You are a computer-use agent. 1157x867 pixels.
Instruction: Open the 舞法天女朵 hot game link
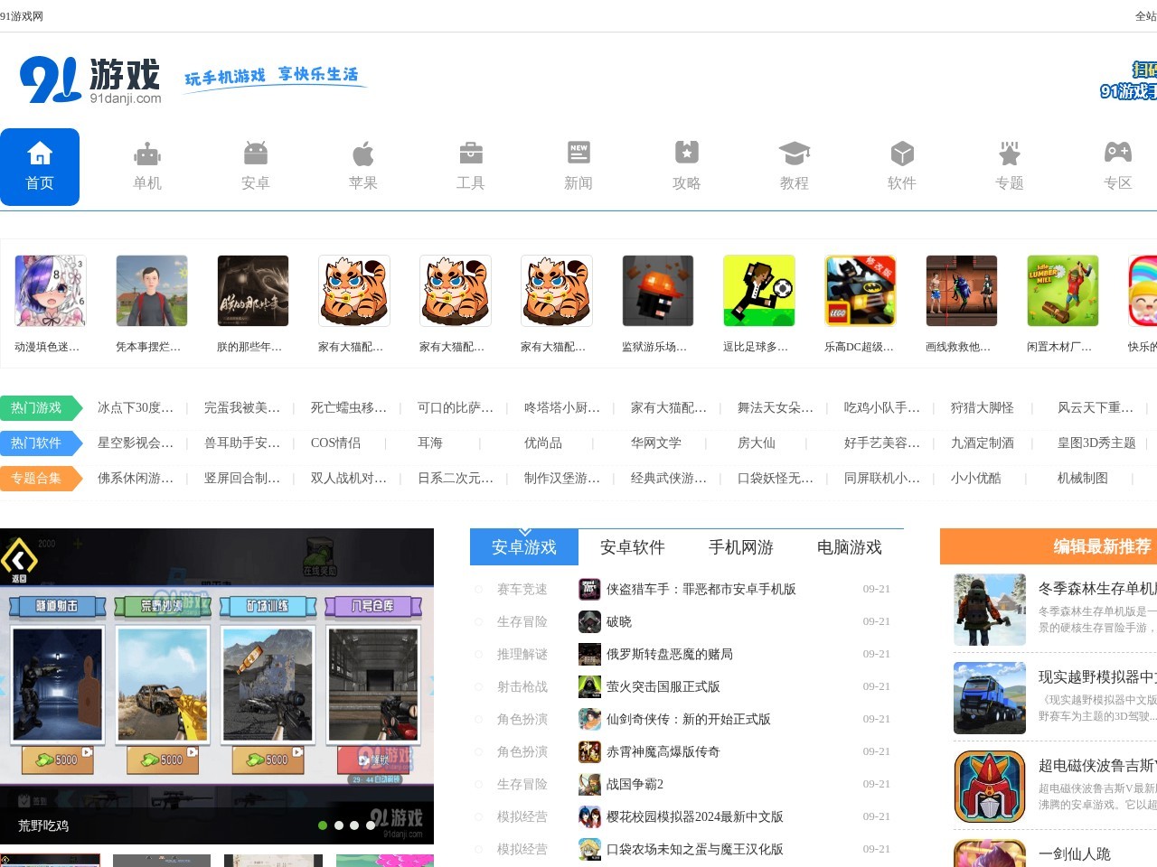point(776,408)
